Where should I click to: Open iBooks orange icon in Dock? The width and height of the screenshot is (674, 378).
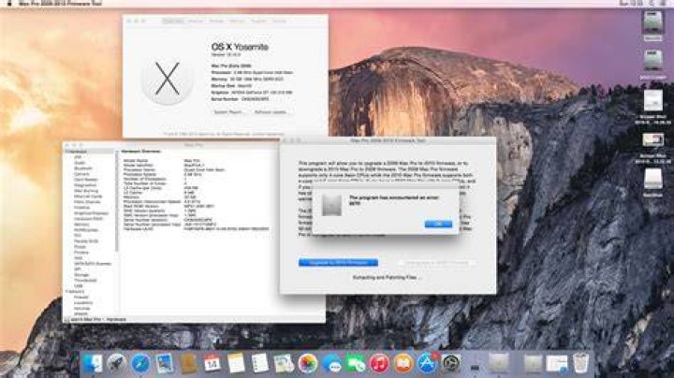coord(403,364)
